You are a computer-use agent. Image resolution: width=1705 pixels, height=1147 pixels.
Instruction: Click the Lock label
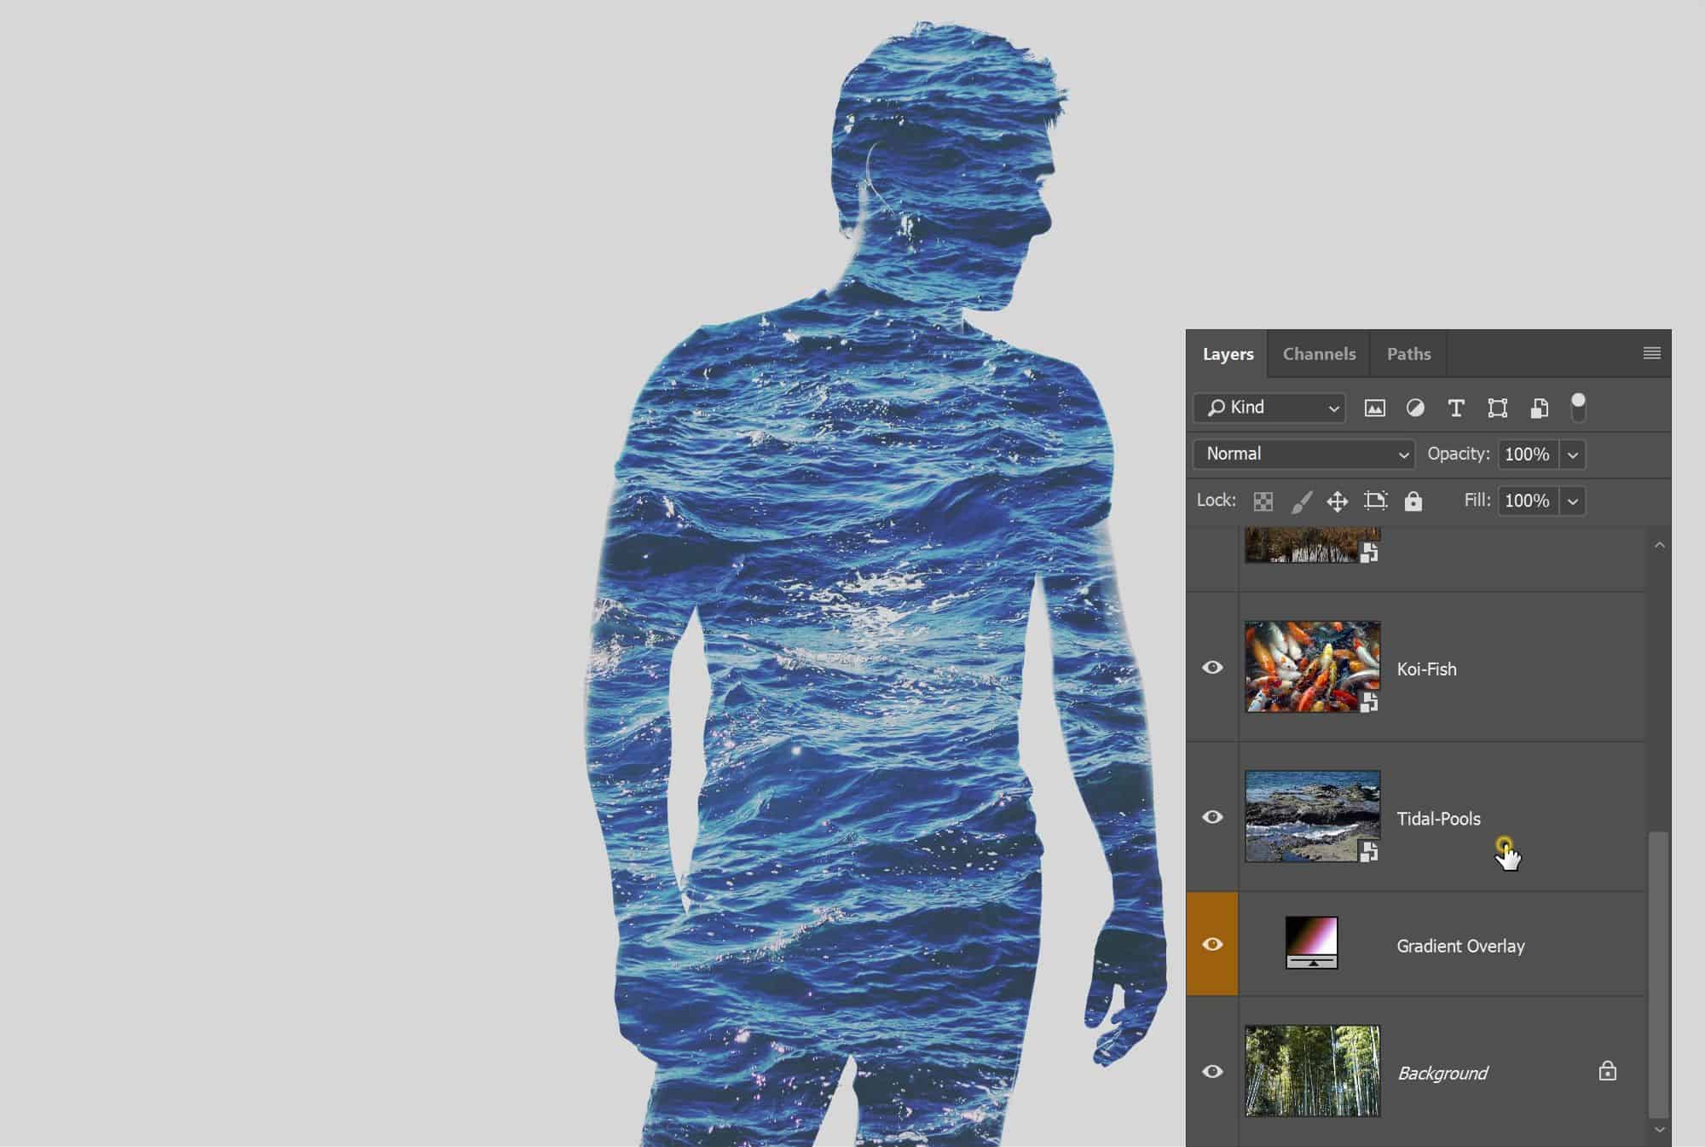click(1217, 501)
